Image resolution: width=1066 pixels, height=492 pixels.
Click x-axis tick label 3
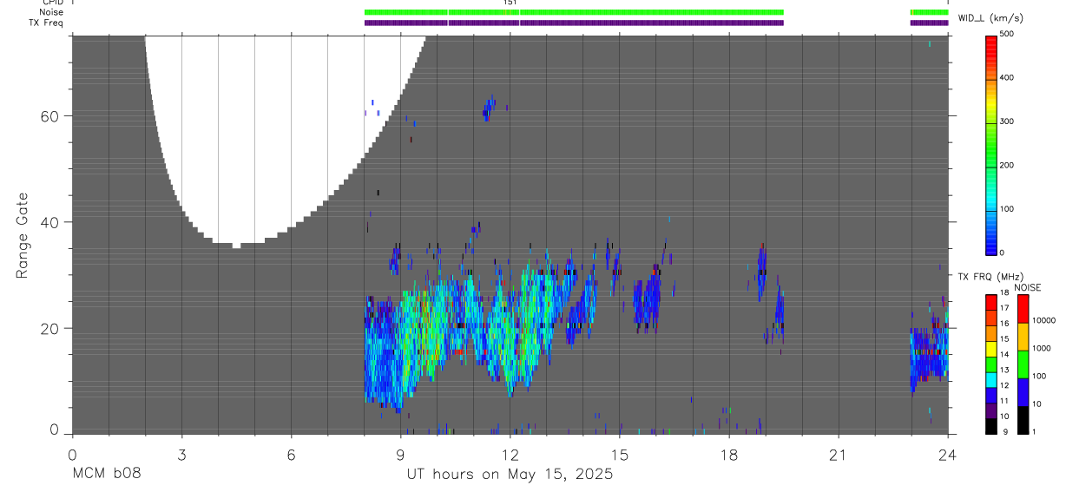181,454
